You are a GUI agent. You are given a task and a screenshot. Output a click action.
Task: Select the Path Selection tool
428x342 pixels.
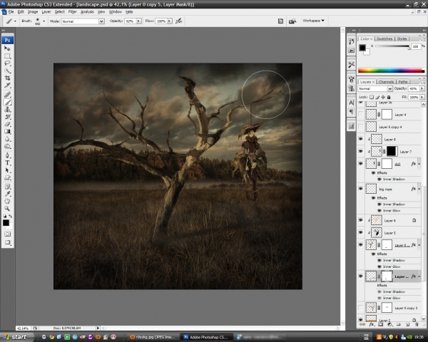7,170
